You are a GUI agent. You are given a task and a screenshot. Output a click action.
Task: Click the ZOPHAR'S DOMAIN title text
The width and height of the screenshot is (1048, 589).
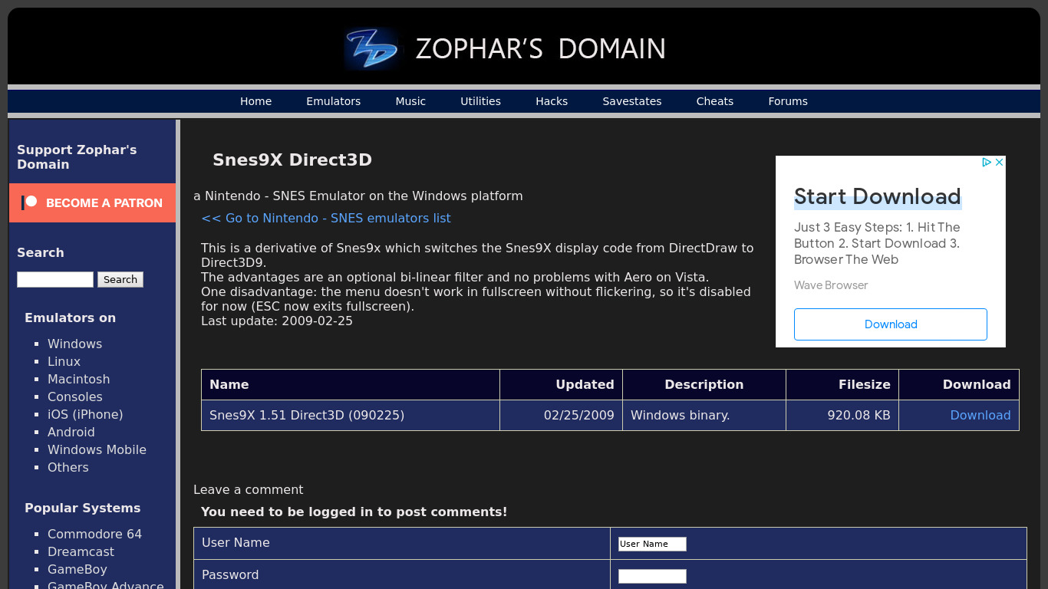pos(540,48)
